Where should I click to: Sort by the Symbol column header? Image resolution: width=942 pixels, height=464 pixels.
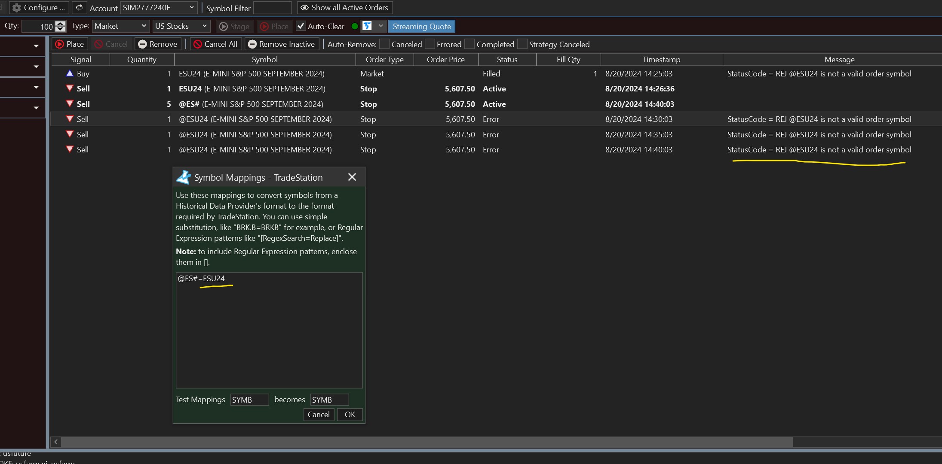[x=265, y=60]
